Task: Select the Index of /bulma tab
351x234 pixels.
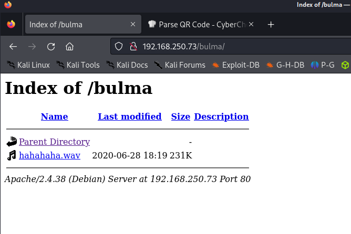Action: 74,25
